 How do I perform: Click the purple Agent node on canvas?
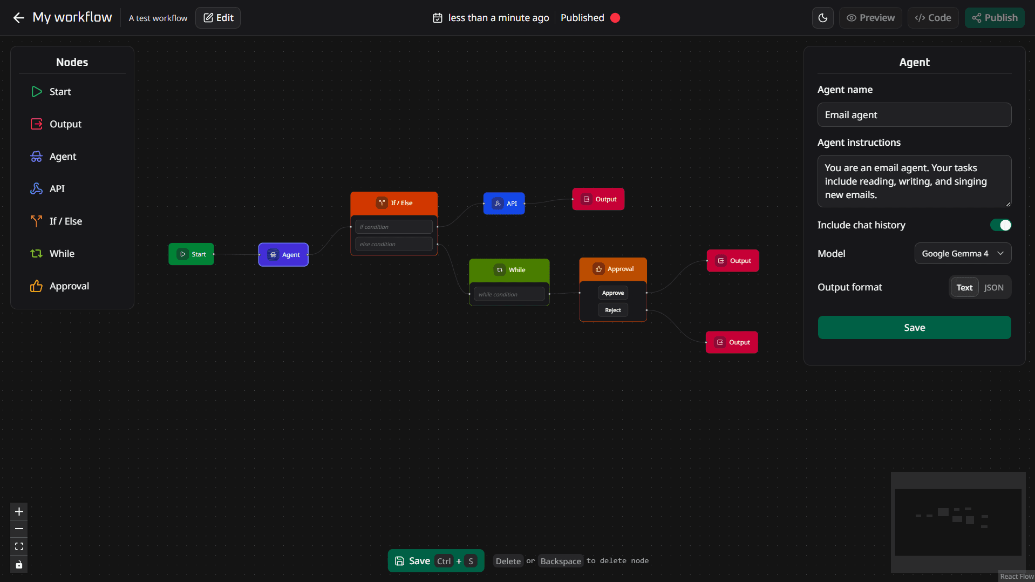pos(283,255)
